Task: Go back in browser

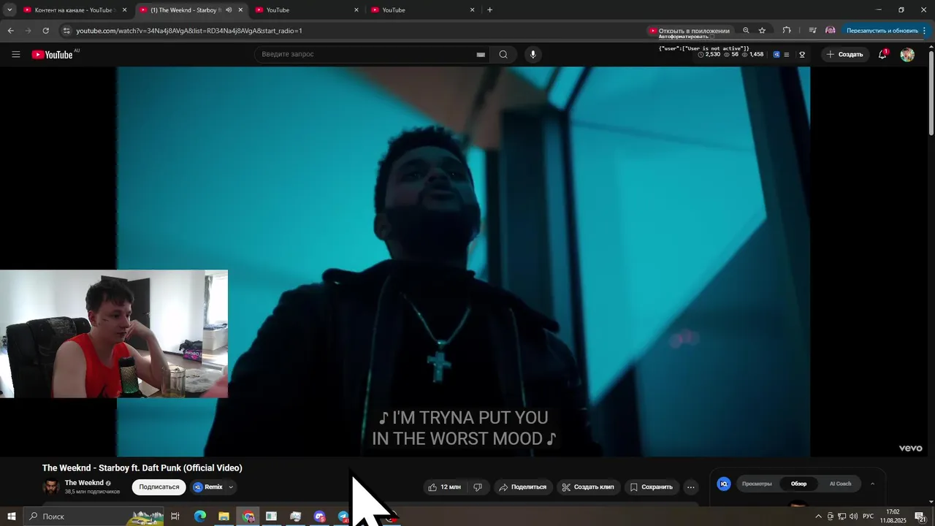Action: pyautogui.click(x=10, y=31)
